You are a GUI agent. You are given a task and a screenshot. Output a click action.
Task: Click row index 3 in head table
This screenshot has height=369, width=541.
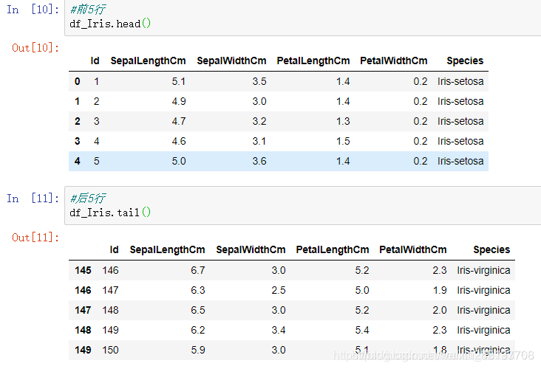(78, 141)
